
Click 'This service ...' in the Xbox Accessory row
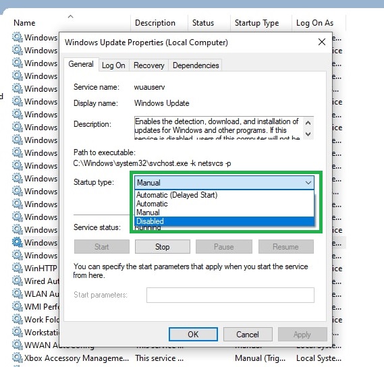click(159, 358)
